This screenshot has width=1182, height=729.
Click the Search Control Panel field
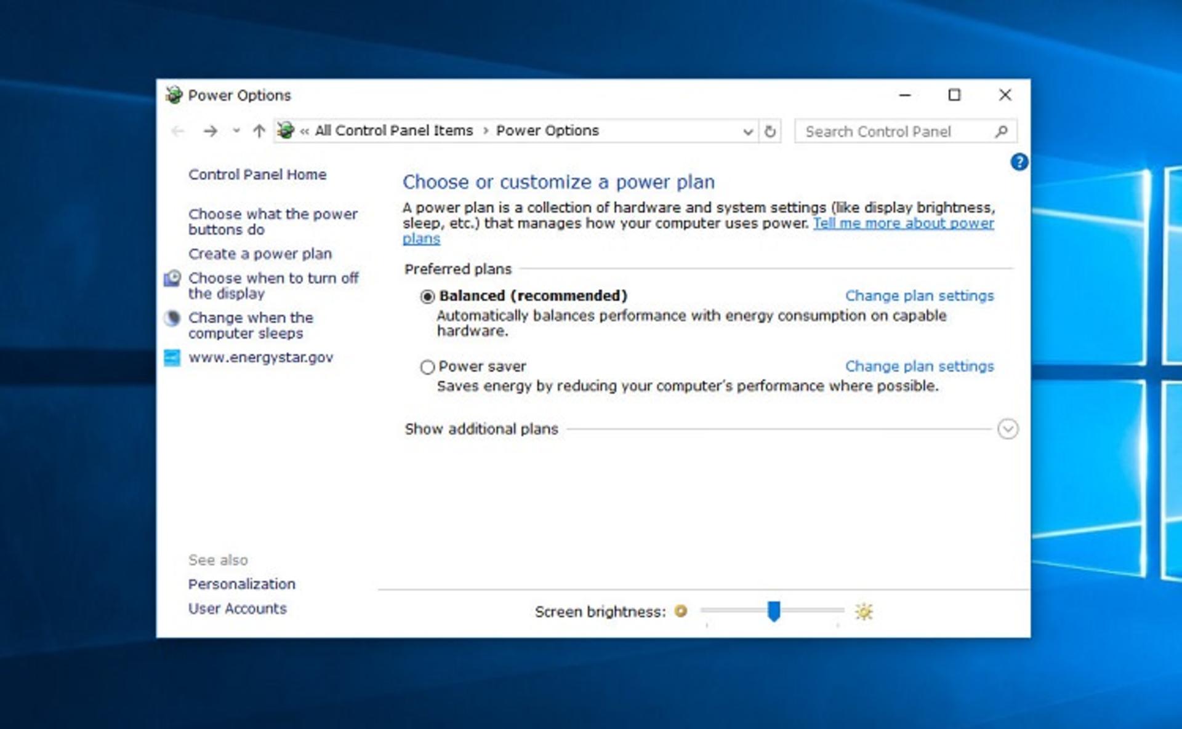pyautogui.click(x=905, y=131)
